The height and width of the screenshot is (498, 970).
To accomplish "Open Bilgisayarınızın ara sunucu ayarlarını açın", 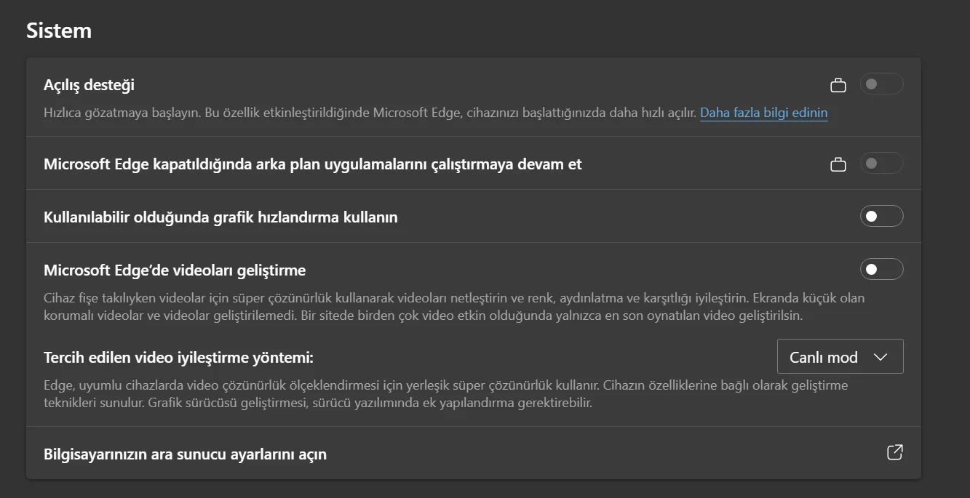I will [x=186, y=452].
